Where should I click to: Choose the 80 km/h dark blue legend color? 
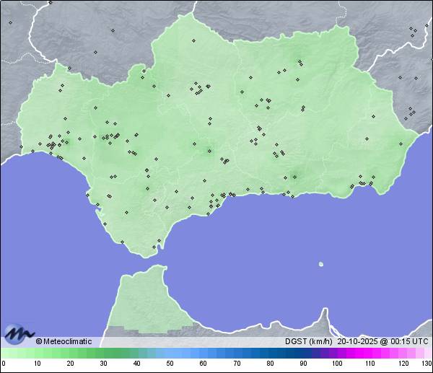(270, 353)
